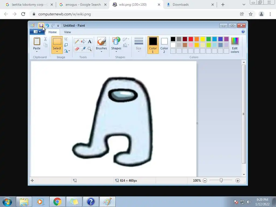Undo the last action in Paint

(x=47, y=26)
